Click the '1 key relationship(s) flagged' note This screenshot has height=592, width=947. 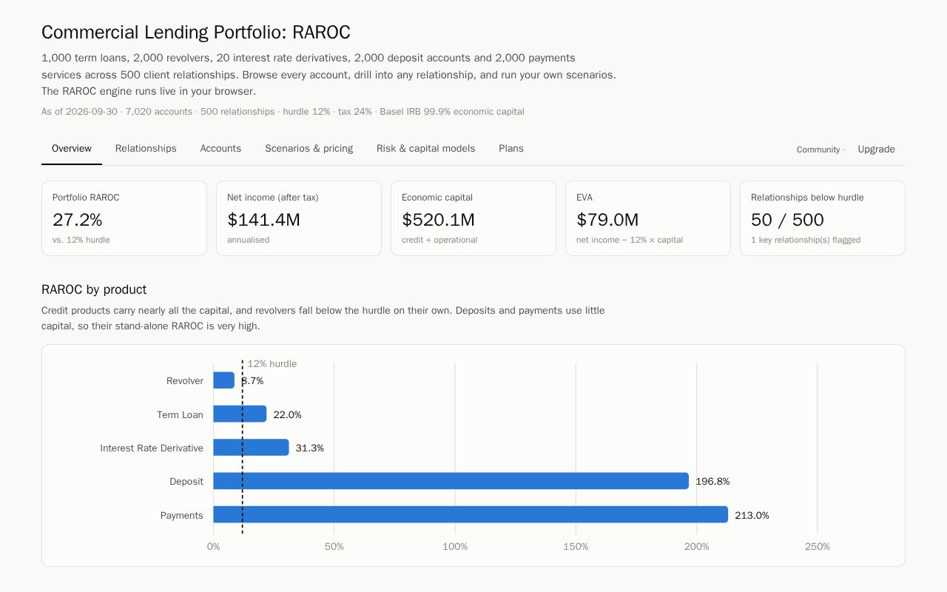806,240
